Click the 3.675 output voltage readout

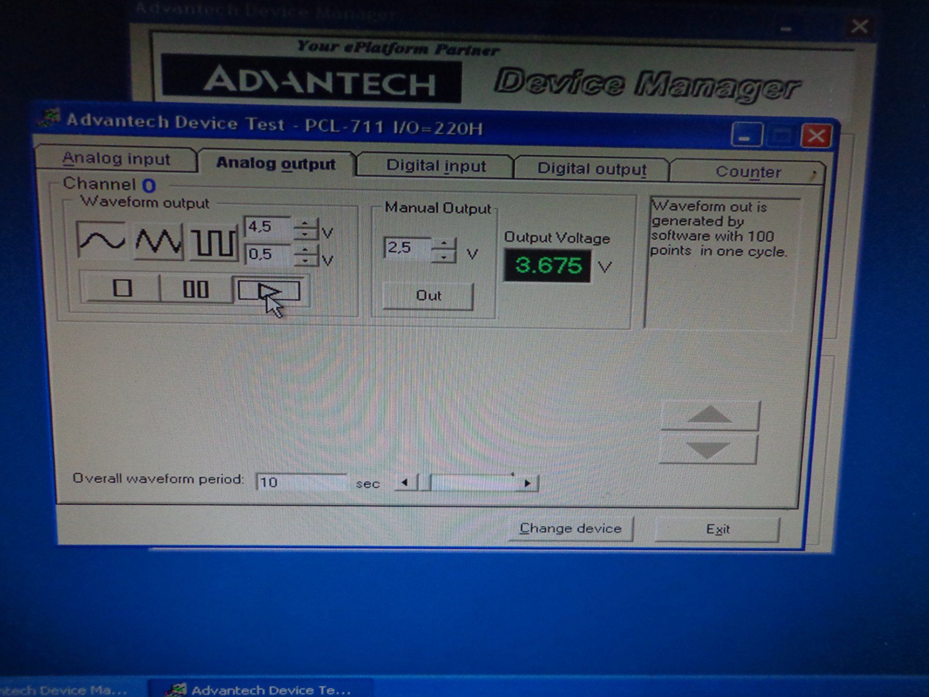(x=548, y=265)
